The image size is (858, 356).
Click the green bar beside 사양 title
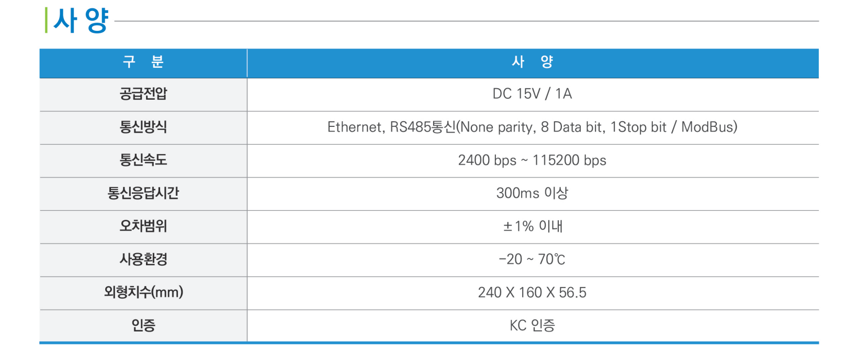pos(46,20)
